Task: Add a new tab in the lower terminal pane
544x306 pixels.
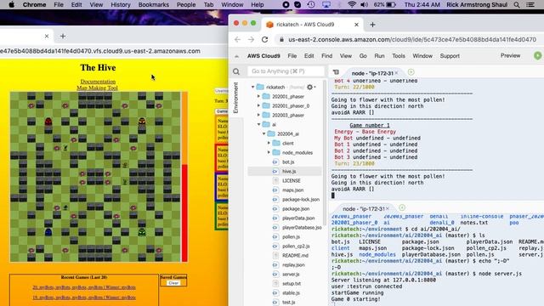Action: [402, 207]
